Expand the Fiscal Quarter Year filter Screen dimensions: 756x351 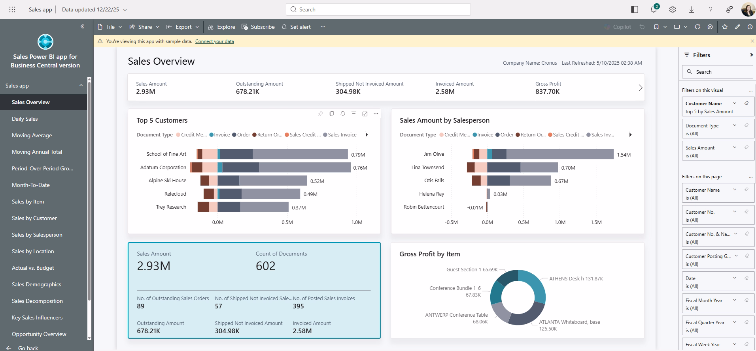point(735,322)
